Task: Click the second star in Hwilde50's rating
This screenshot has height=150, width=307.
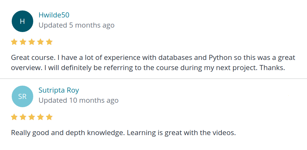Action: [23, 42]
